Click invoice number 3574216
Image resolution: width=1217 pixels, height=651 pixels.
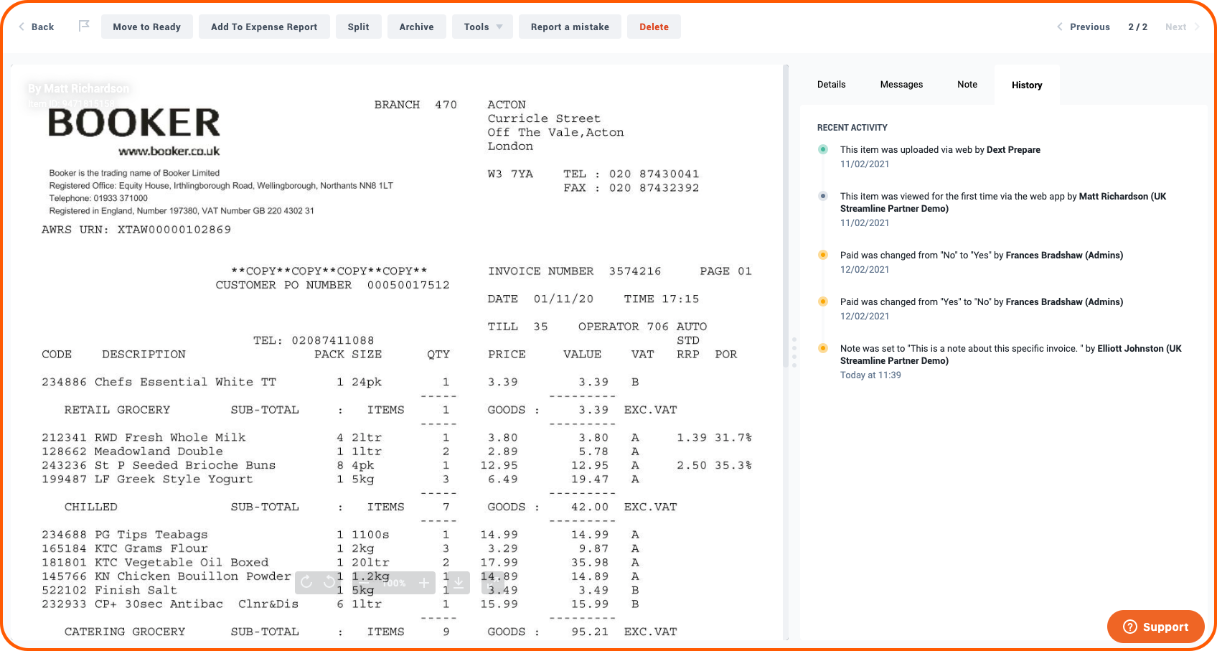point(635,271)
